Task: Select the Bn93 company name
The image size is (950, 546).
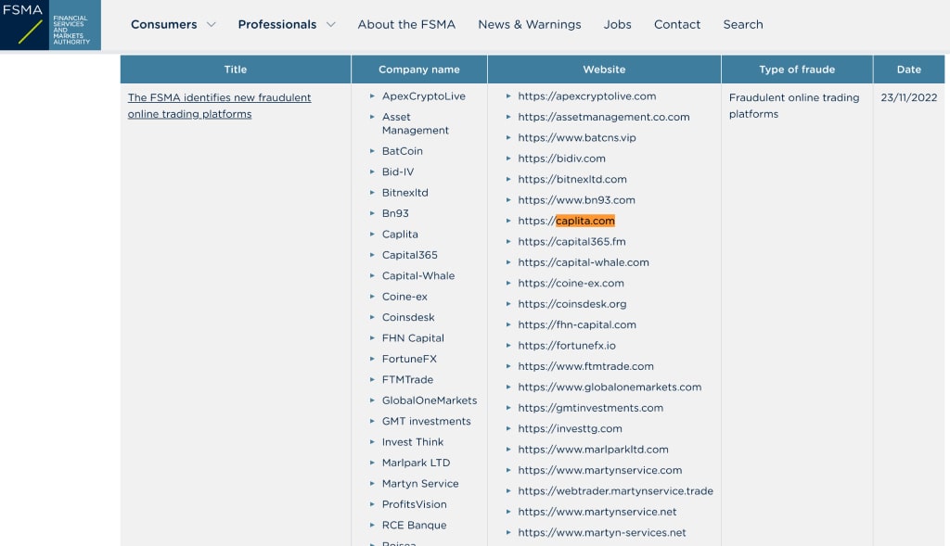Action: (x=395, y=214)
